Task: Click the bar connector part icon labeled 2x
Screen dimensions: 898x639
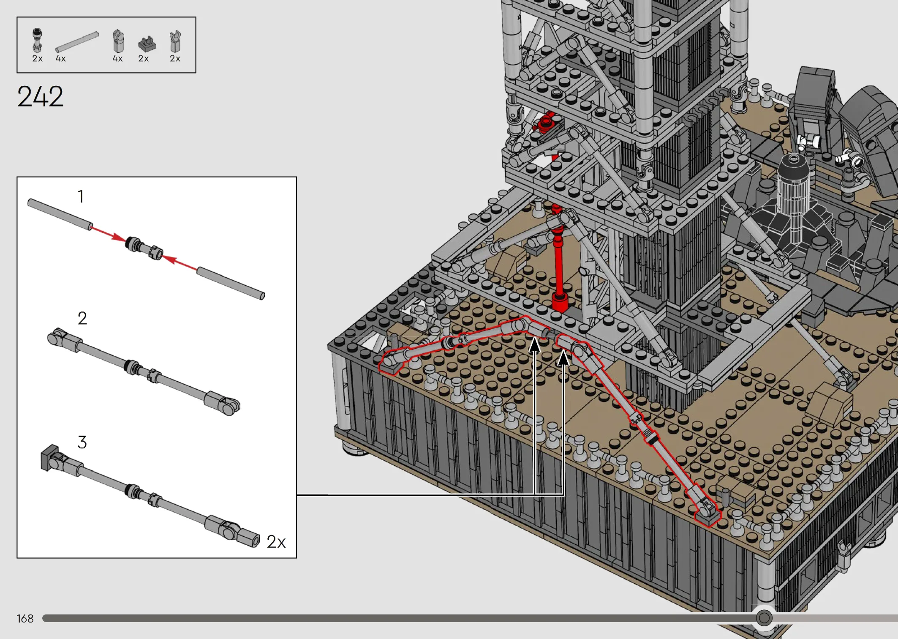Action: pos(38,41)
